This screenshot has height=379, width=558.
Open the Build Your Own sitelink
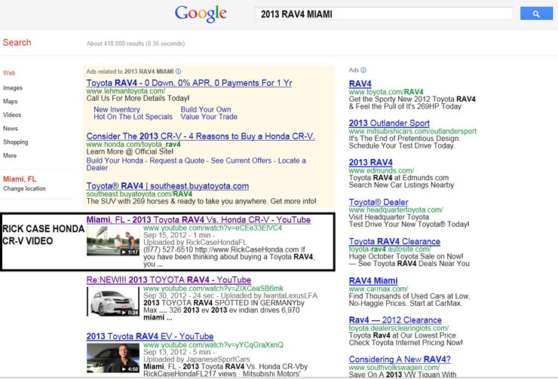pos(206,109)
